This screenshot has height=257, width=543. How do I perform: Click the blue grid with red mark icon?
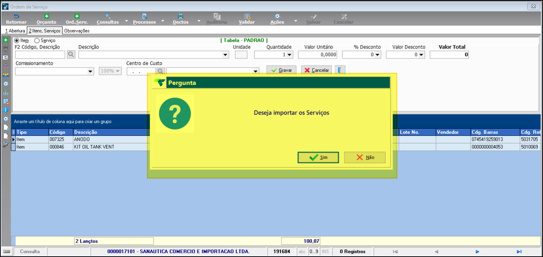click(6, 101)
